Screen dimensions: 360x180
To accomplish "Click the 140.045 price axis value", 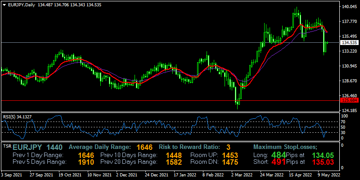I will (349, 7).
